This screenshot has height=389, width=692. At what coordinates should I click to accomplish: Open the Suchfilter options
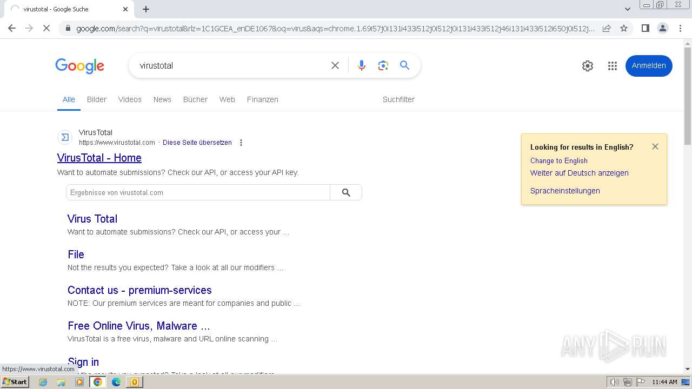[x=398, y=99]
